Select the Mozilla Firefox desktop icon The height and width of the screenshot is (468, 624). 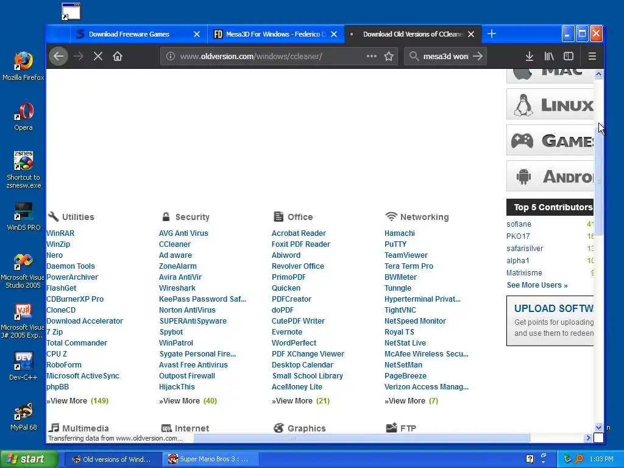pyautogui.click(x=23, y=66)
